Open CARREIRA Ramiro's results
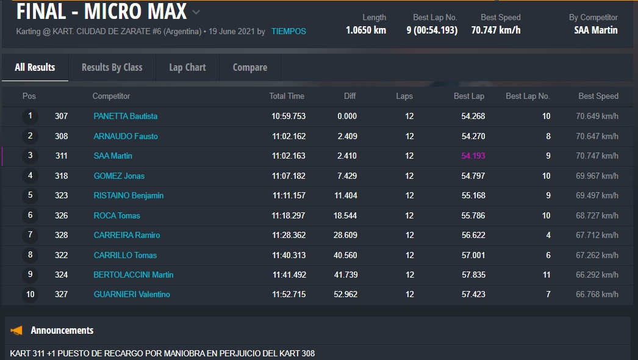 (x=126, y=236)
